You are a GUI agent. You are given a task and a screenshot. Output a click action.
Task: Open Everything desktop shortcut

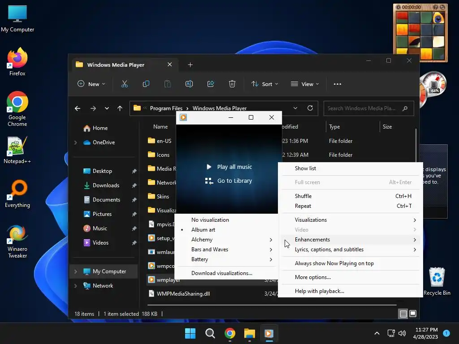point(17,193)
